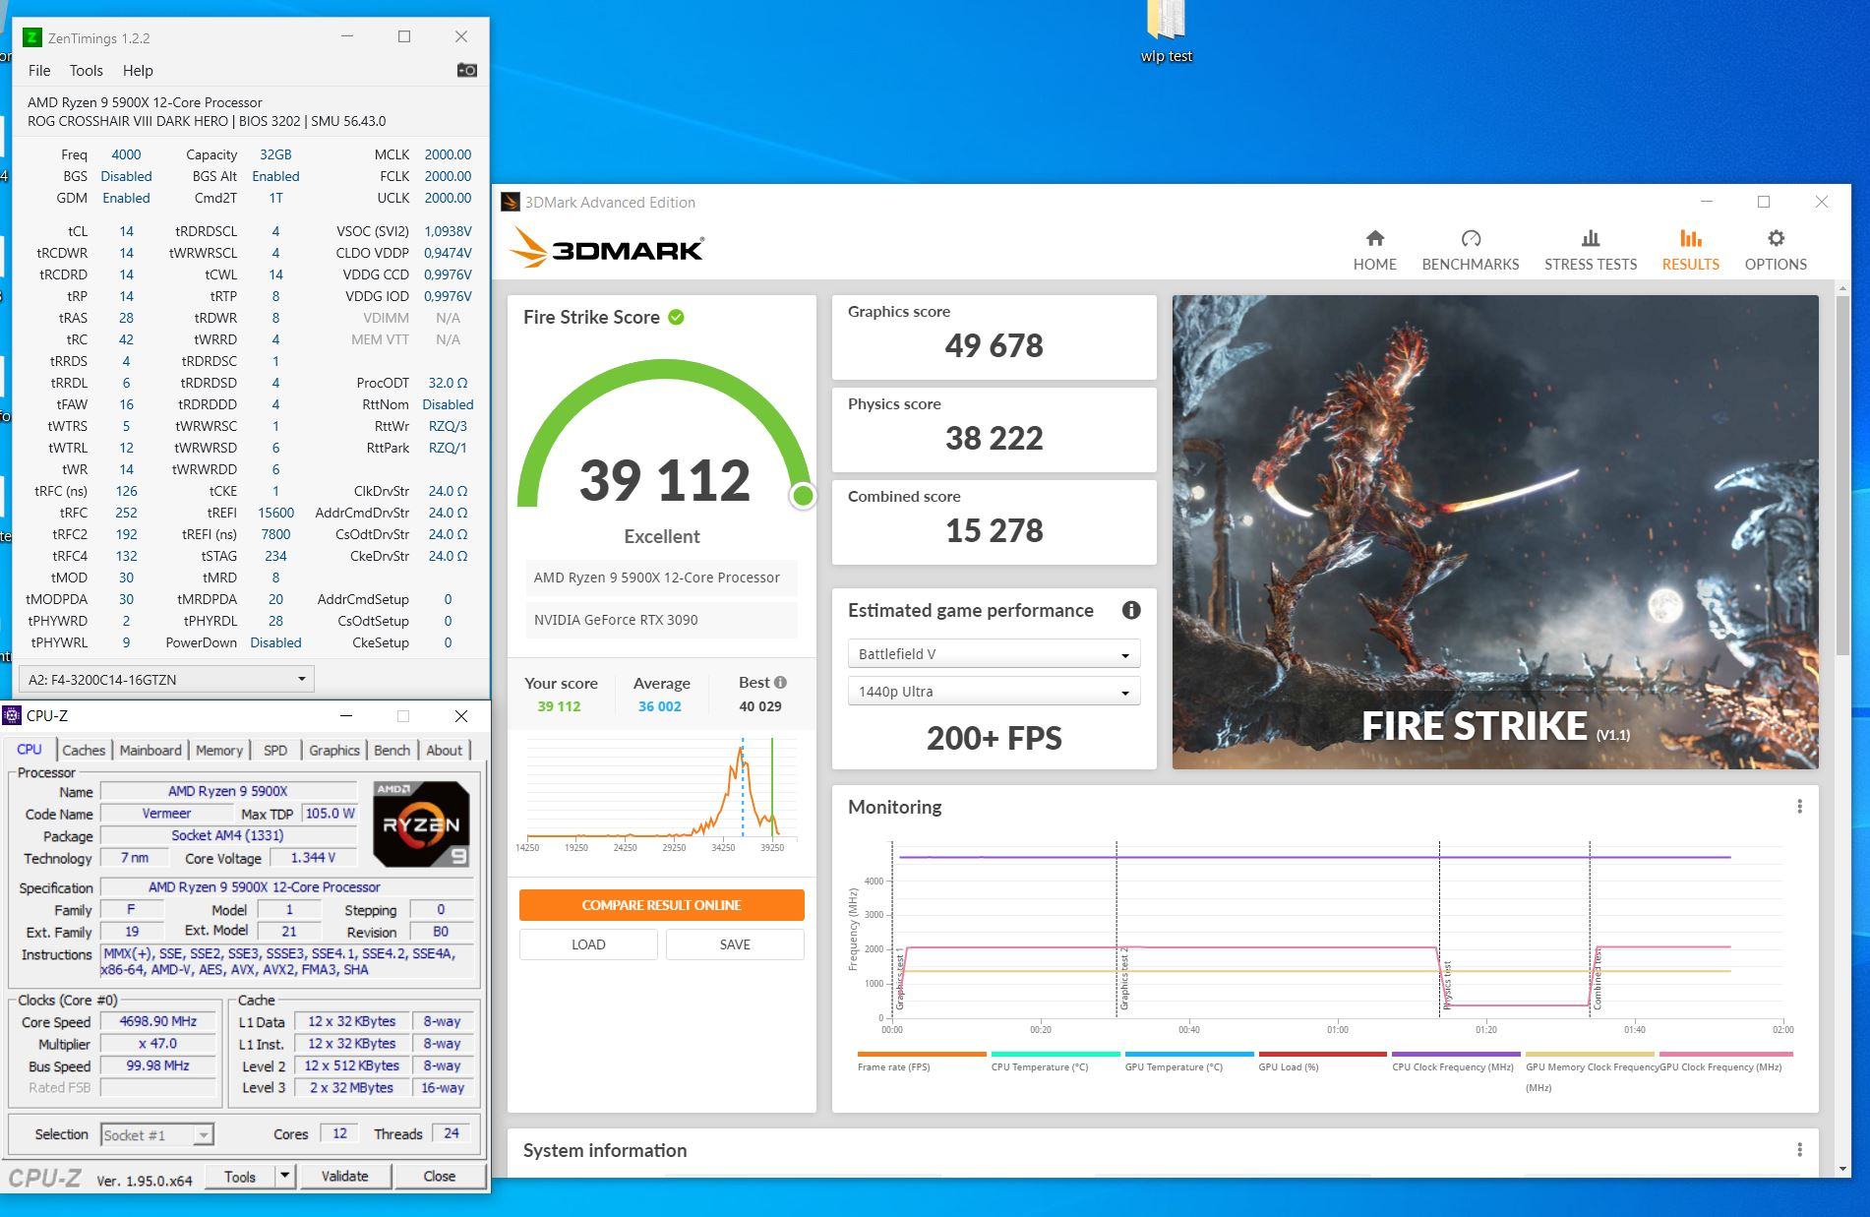This screenshot has width=1870, height=1217.
Task: Click the 3DMARK logo in the header
Action: [x=607, y=248]
